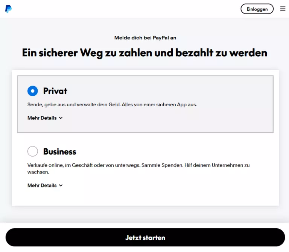Click the Privat account heading
The height and width of the screenshot is (252, 289).
[55, 91]
